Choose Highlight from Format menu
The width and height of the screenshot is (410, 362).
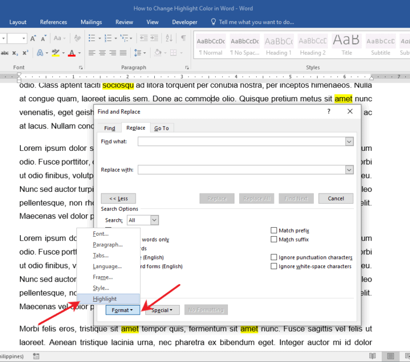(108, 299)
